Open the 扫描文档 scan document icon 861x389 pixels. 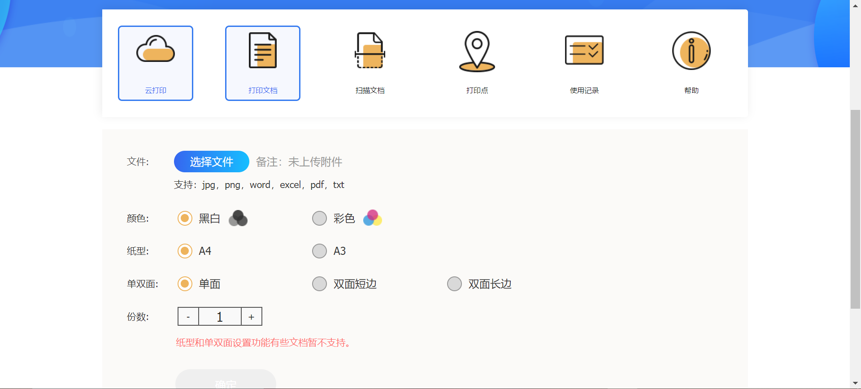tap(370, 50)
